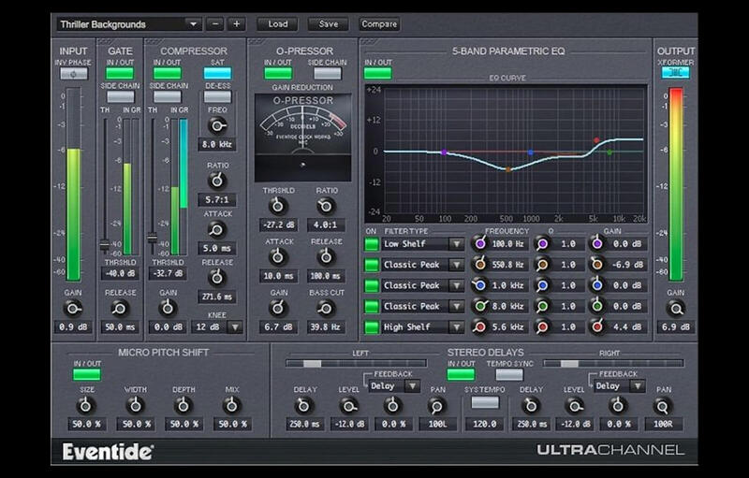749x478 pixels.
Task: Click the O-Pressor RELEASE knob
Action: click(326, 257)
